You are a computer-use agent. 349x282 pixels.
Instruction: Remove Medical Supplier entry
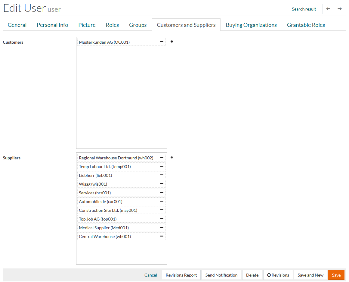pyautogui.click(x=162, y=227)
